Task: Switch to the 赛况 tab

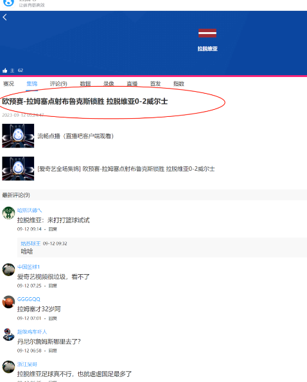Action: tap(8, 83)
